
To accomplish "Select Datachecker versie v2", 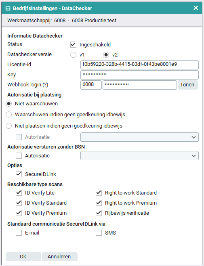I will (x=106, y=55).
